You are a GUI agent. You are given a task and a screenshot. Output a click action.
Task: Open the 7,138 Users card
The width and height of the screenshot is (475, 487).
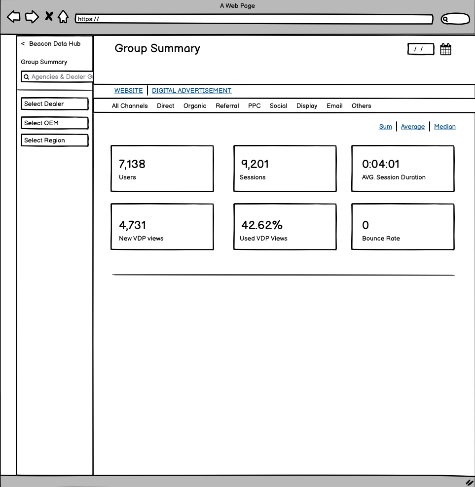point(162,169)
